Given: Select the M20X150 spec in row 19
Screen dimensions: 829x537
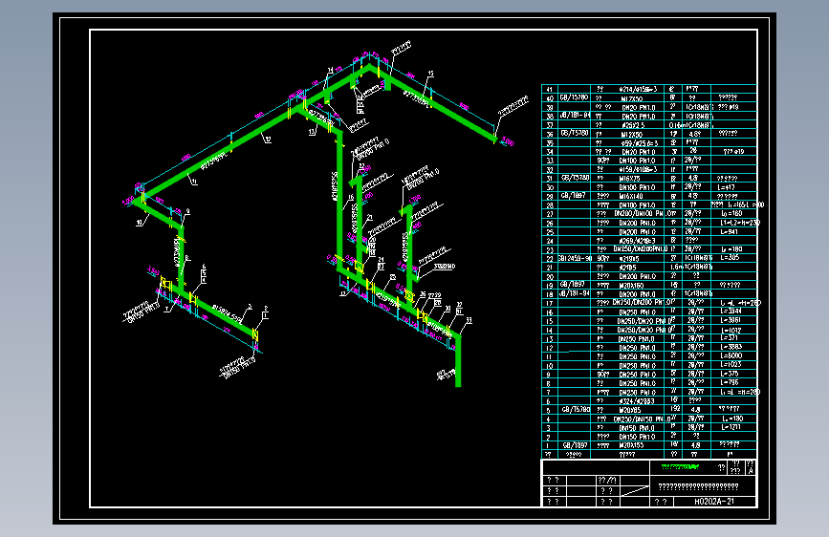Looking at the screenshot, I should [x=631, y=286].
